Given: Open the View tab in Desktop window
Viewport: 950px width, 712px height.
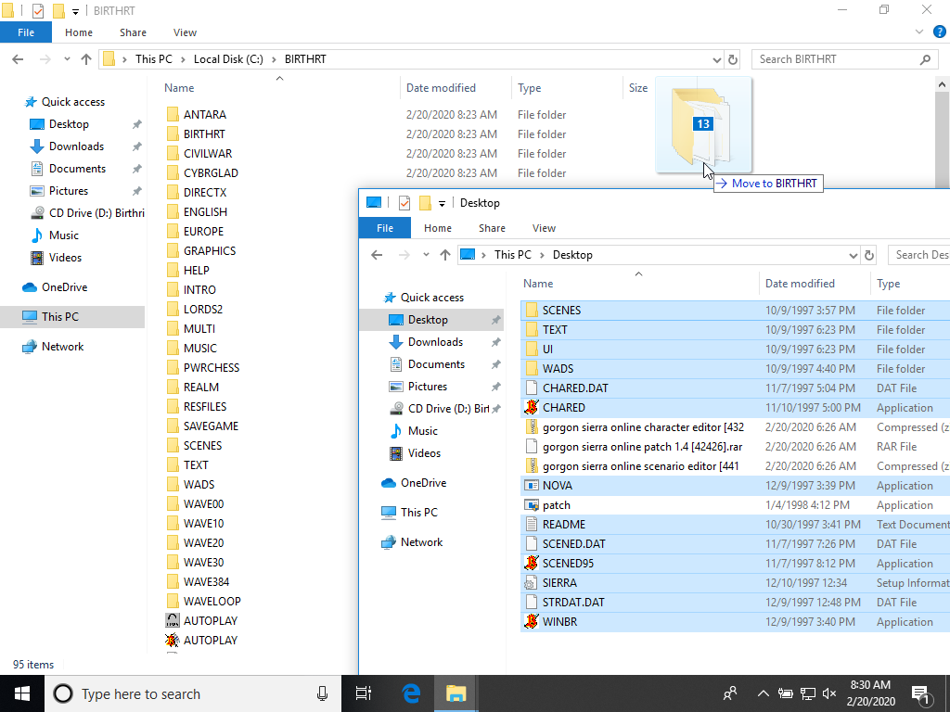Looking at the screenshot, I should [544, 228].
